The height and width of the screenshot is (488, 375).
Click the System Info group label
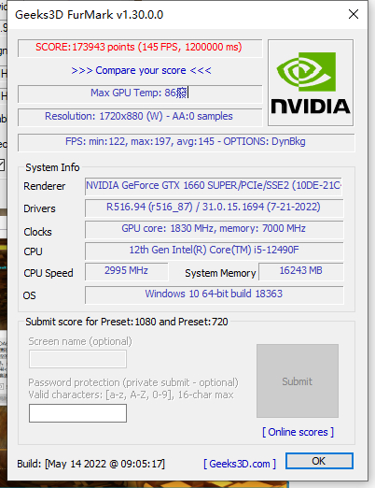[52, 167]
